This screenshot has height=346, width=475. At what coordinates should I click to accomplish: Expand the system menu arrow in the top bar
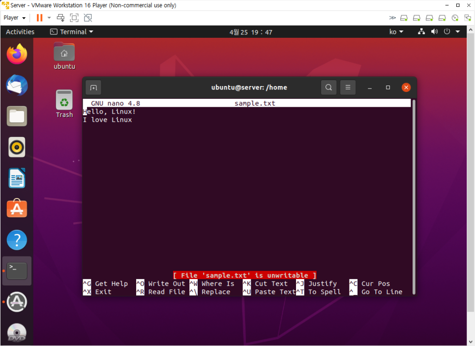tap(458, 31)
